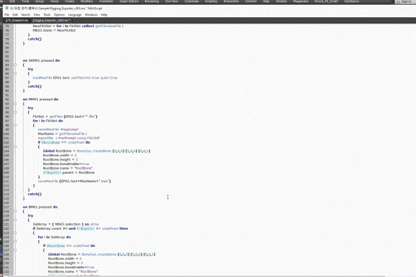This screenshot has width=416, height=277.
Task: Click the 'for i in SelArray do' line
Action: pos(54,237)
